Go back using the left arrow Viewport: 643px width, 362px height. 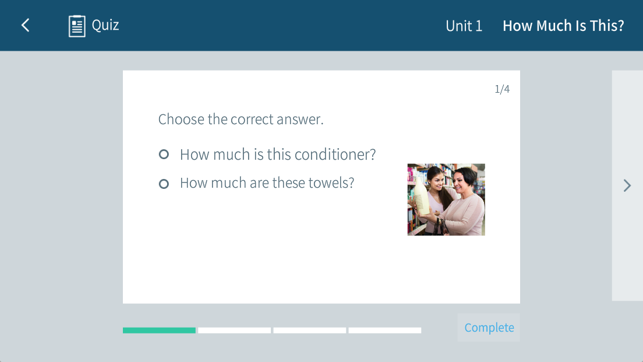tap(25, 25)
